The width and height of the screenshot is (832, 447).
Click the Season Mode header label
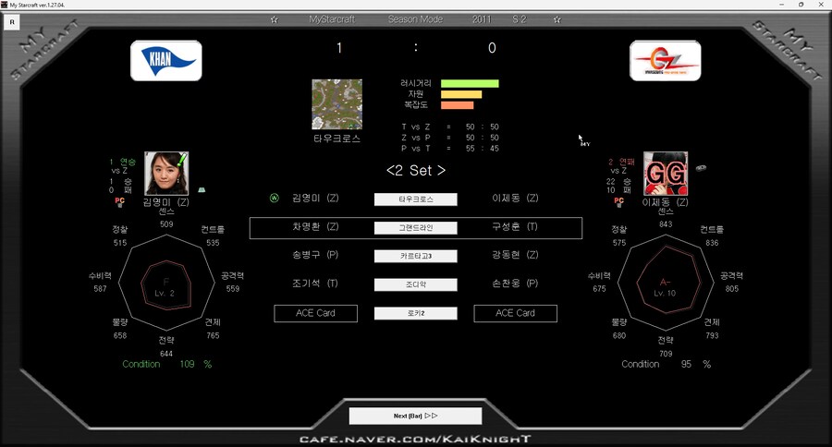click(414, 19)
